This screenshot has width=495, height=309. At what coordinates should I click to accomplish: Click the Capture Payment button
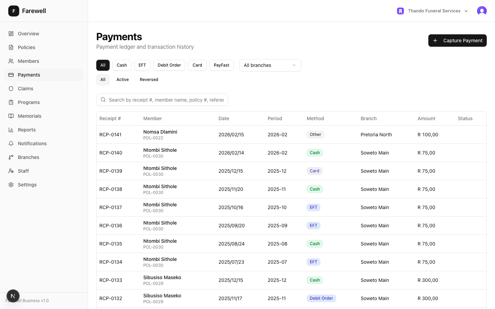(x=458, y=41)
